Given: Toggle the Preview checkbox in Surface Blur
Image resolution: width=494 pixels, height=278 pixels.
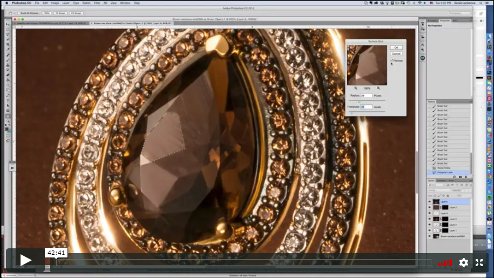Looking at the screenshot, I should pos(392,60).
